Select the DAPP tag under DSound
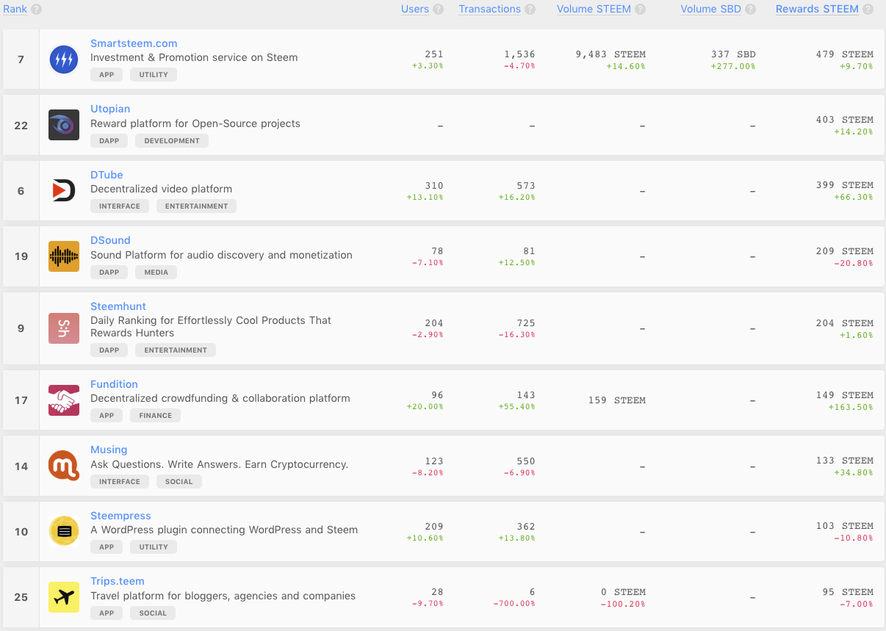886x631 pixels. pos(109,272)
